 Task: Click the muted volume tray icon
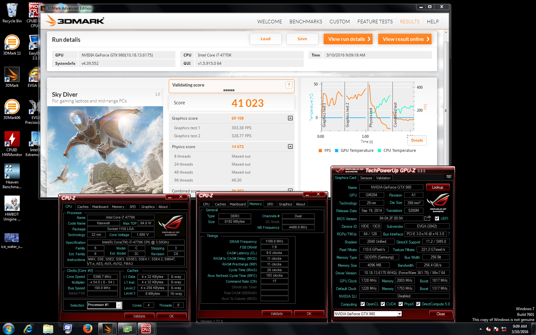click(488, 329)
